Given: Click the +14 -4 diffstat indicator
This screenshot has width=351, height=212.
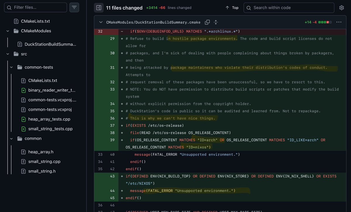Looking at the screenshot, I should (x=318, y=22).
